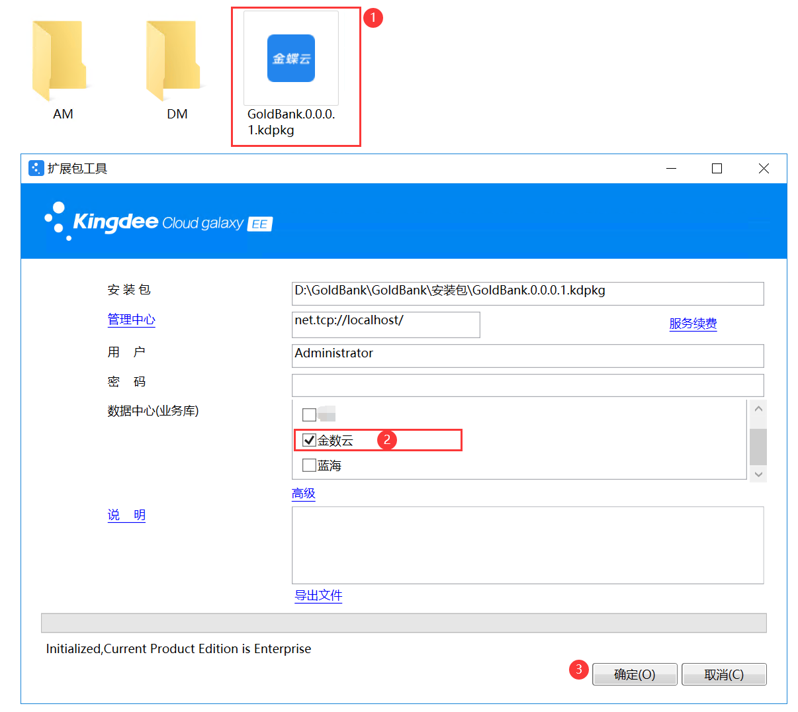Click the 取消(C) cancel button
This screenshot has height=712, width=798.
click(724, 674)
